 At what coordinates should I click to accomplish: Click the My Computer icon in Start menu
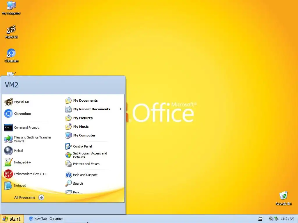[x=68, y=135]
